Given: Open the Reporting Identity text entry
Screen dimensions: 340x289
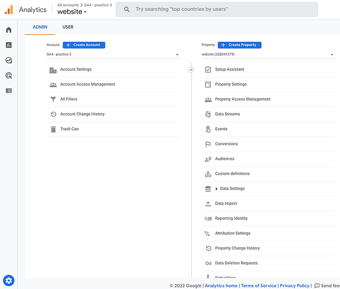Looking at the screenshot, I should 231,219.
